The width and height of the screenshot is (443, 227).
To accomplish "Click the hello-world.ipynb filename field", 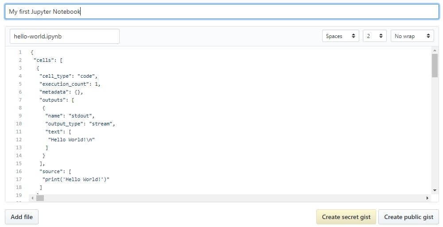I will coord(65,36).
